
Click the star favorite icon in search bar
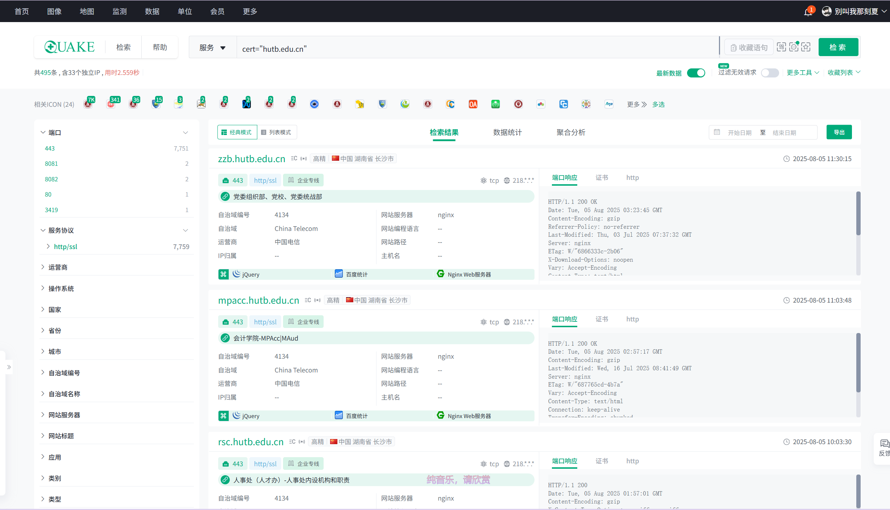tap(806, 47)
